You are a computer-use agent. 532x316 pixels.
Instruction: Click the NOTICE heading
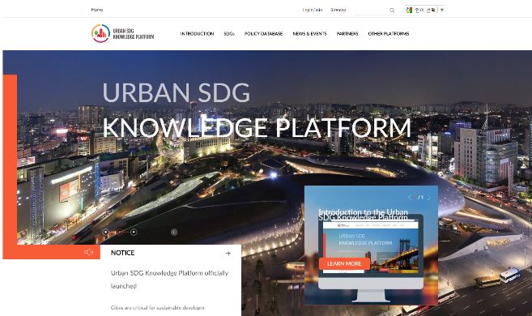[122, 253]
